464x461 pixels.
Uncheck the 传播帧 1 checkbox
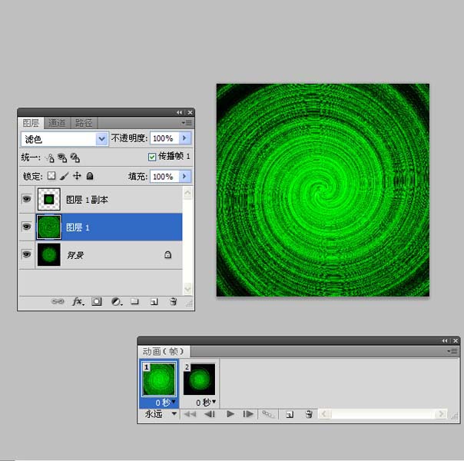[152, 157]
